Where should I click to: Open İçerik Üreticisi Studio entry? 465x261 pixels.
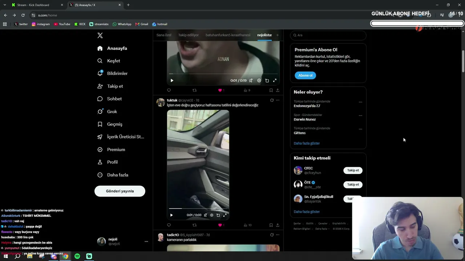(x=121, y=137)
